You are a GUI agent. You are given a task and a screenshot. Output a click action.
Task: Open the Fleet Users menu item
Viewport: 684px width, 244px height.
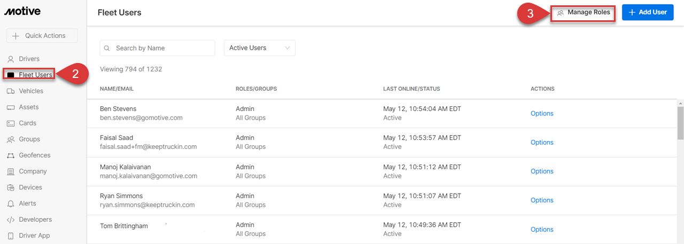[x=35, y=75]
